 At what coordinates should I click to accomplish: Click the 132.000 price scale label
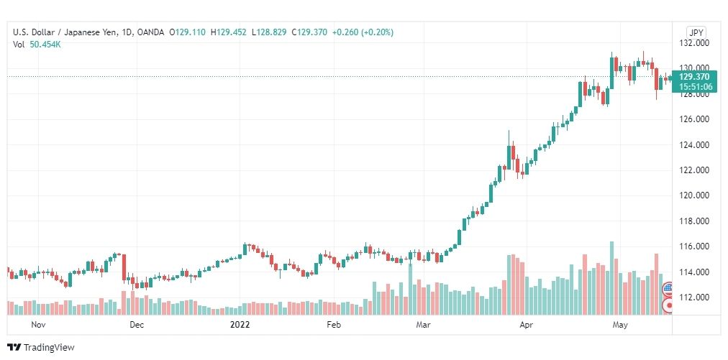click(x=693, y=43)
